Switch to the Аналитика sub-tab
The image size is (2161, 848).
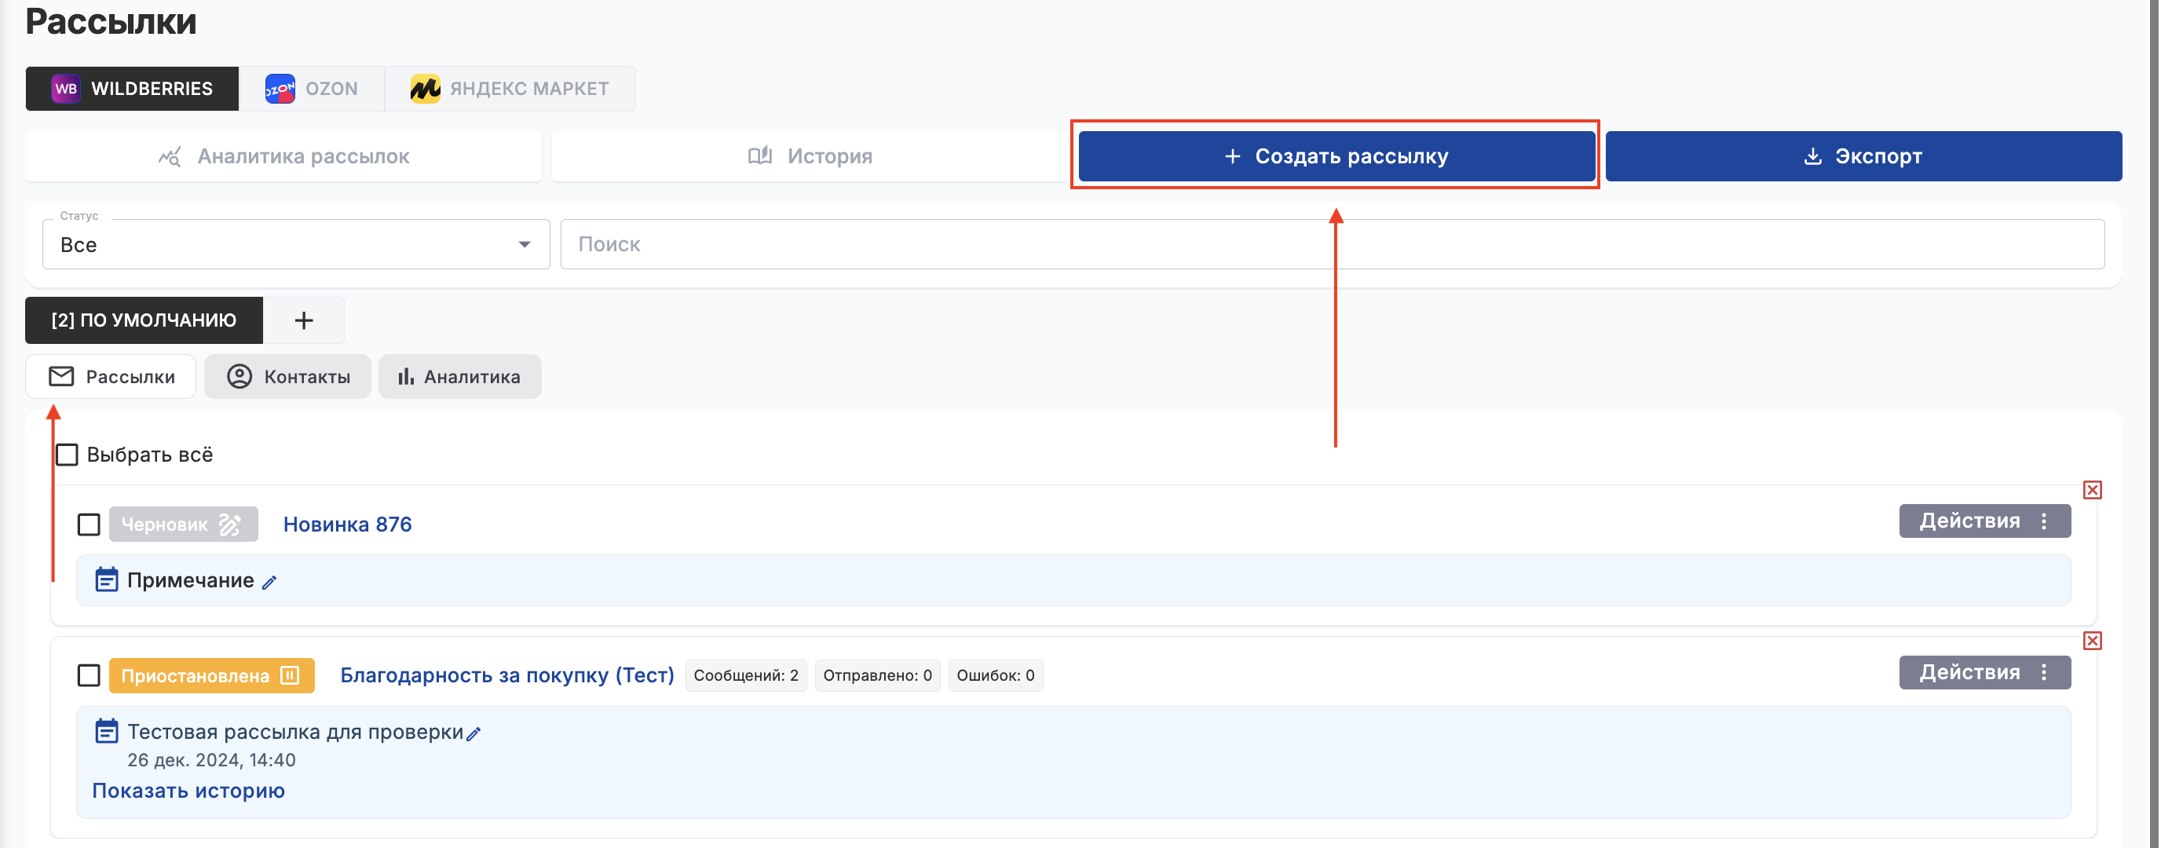(459, 377)
